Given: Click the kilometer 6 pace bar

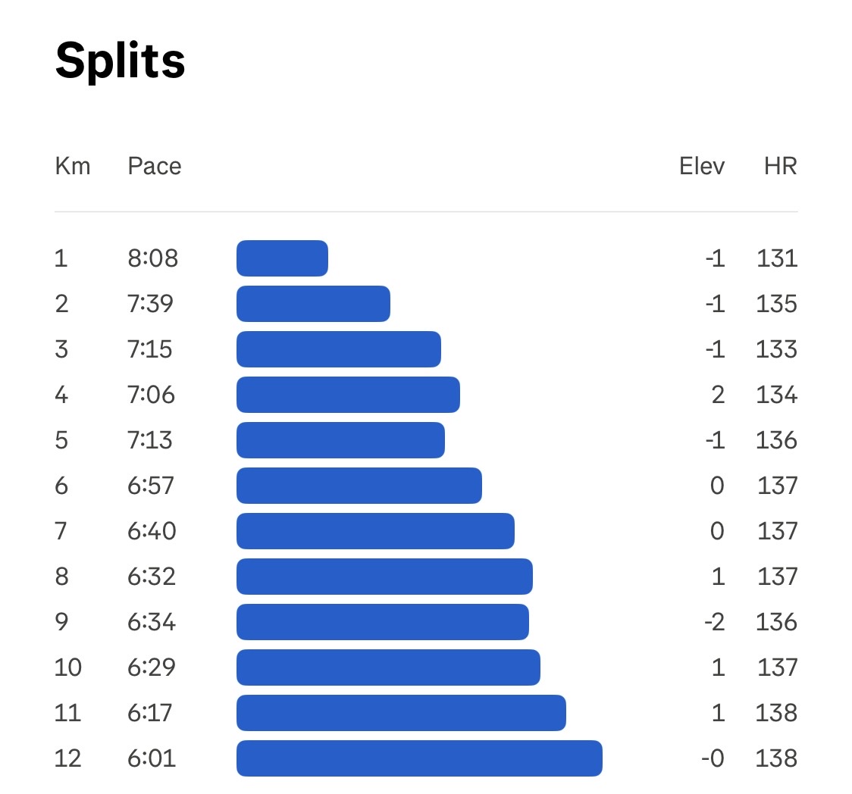Looking at the screenshot, I should (359, 486).
